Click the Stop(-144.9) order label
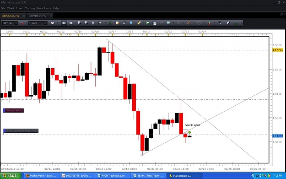The width and height of the screenshot is (286, 179). (13, 110)
